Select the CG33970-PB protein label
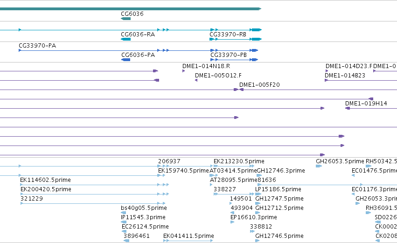The height and width of the screenshot is (243, 397). (229, 55)
